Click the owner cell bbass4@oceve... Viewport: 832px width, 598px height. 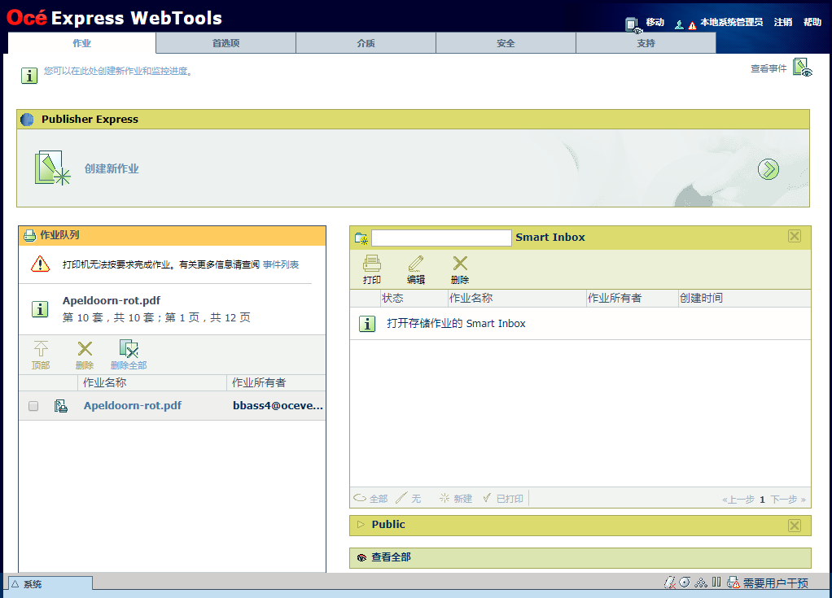[278, 405]
